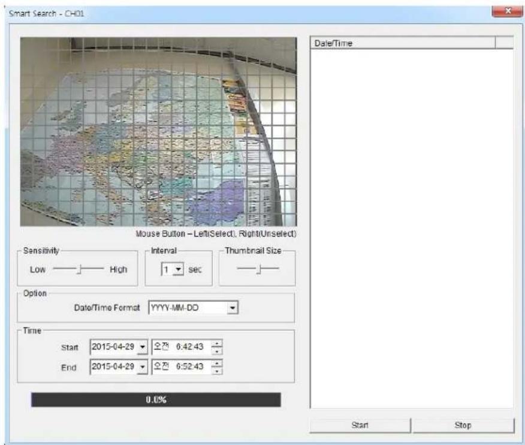The width and height of the screenshot is (525, 445).
Task: Adjust the Thumbnail Size slider handle
Action: pos(259,269)
